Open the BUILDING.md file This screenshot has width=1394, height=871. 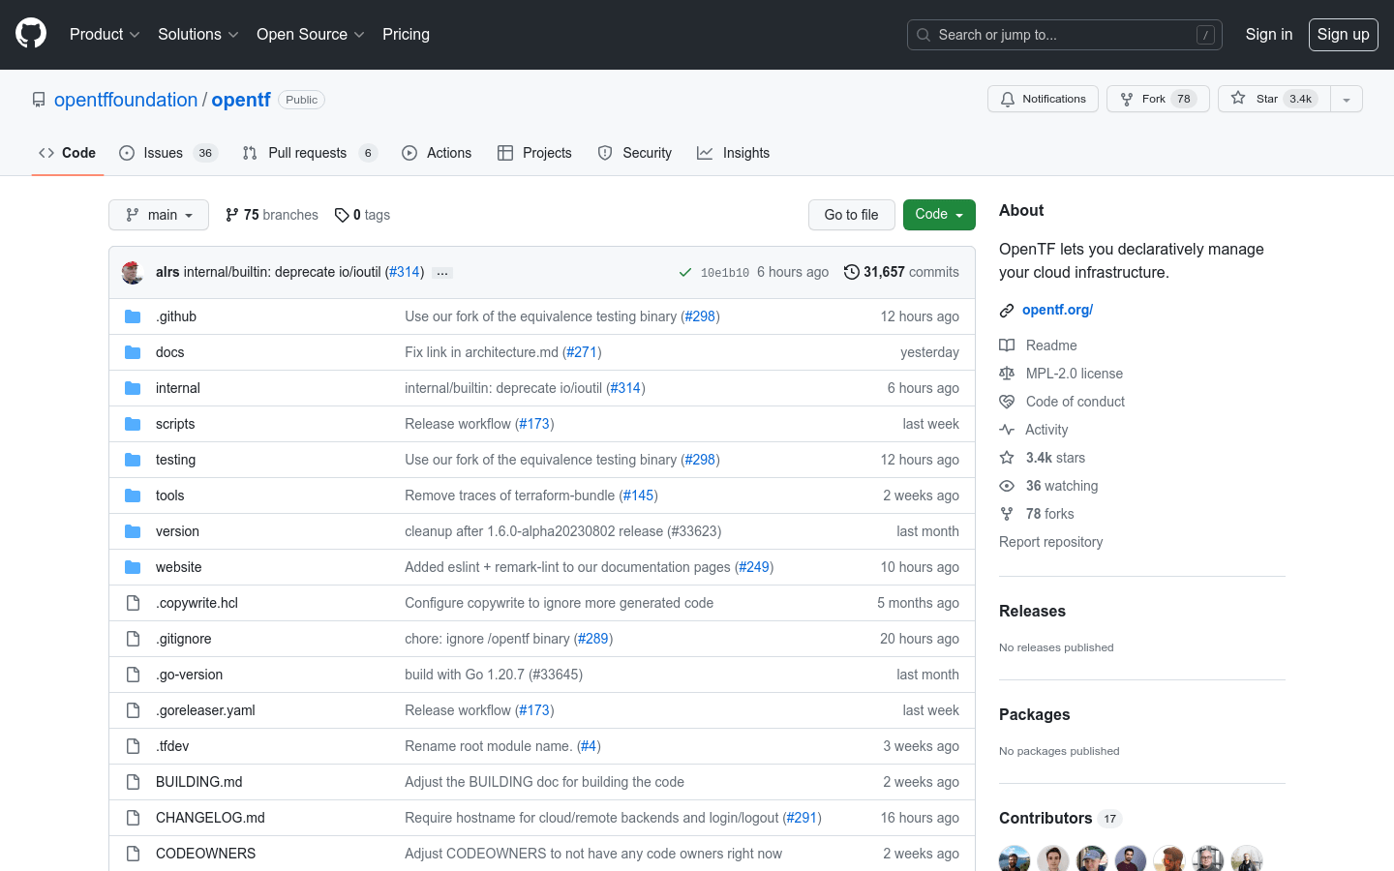click(199, 782)
